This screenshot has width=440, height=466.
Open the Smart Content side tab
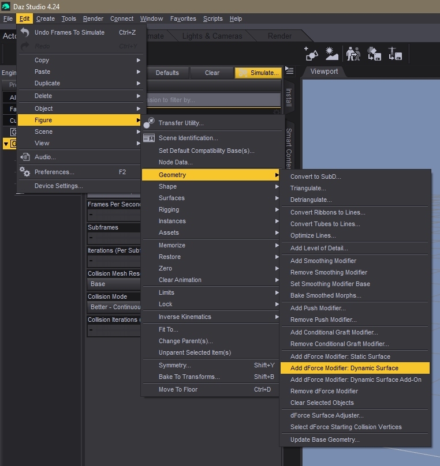pos(289,148)
